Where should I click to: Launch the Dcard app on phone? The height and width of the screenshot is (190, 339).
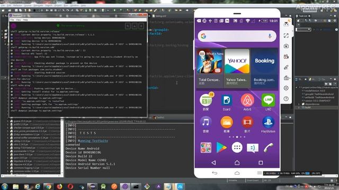click(x=226, y=102)
